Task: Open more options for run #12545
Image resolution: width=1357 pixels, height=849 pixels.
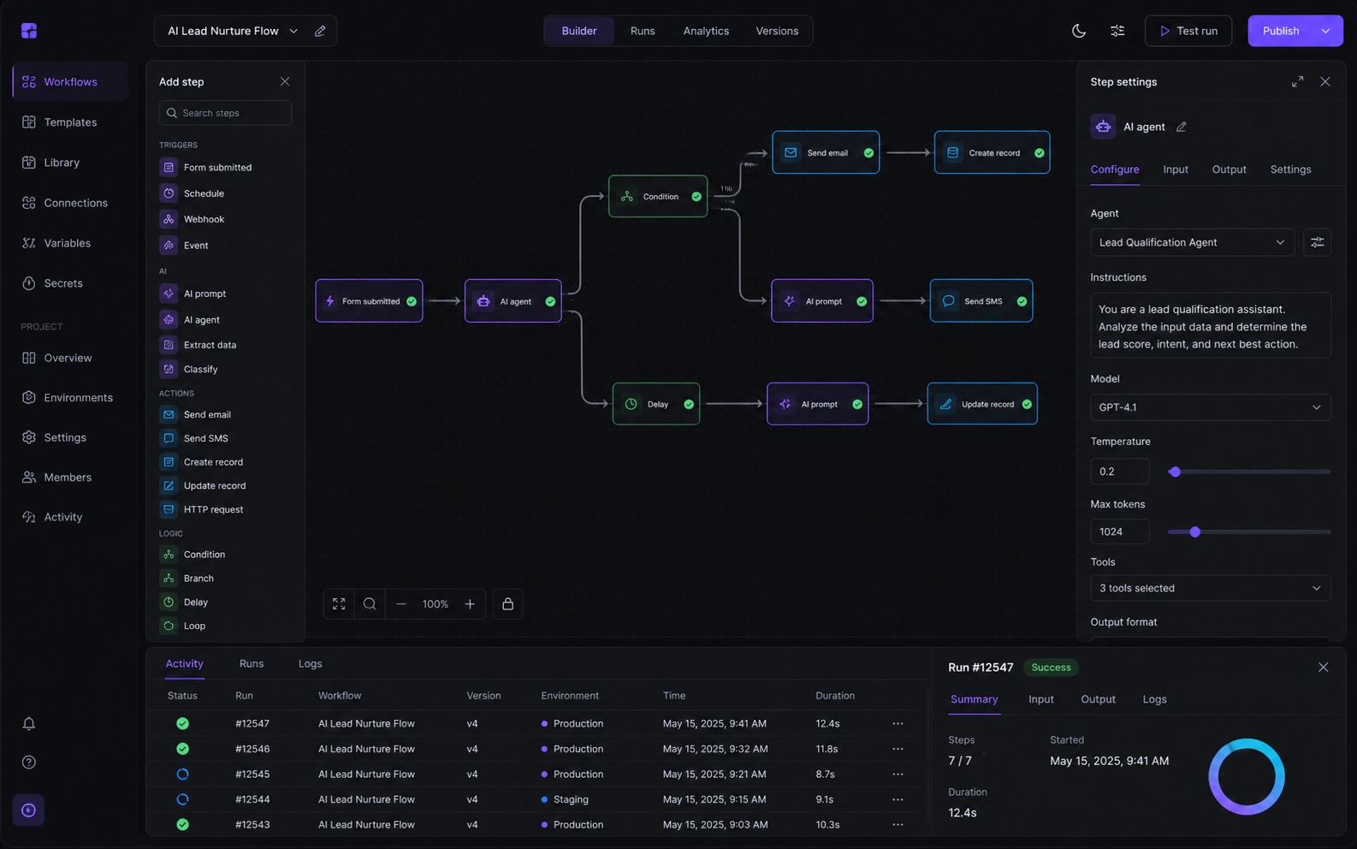Action: point(898,774)
